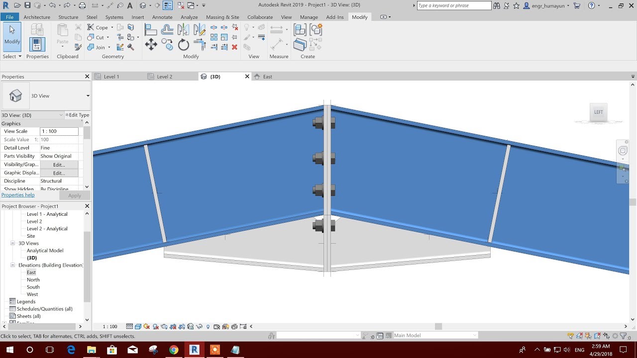637x358 pixels.
Task: Toggle Temporary Hide/Isolate glasses icon
Action: coord(199,326)
